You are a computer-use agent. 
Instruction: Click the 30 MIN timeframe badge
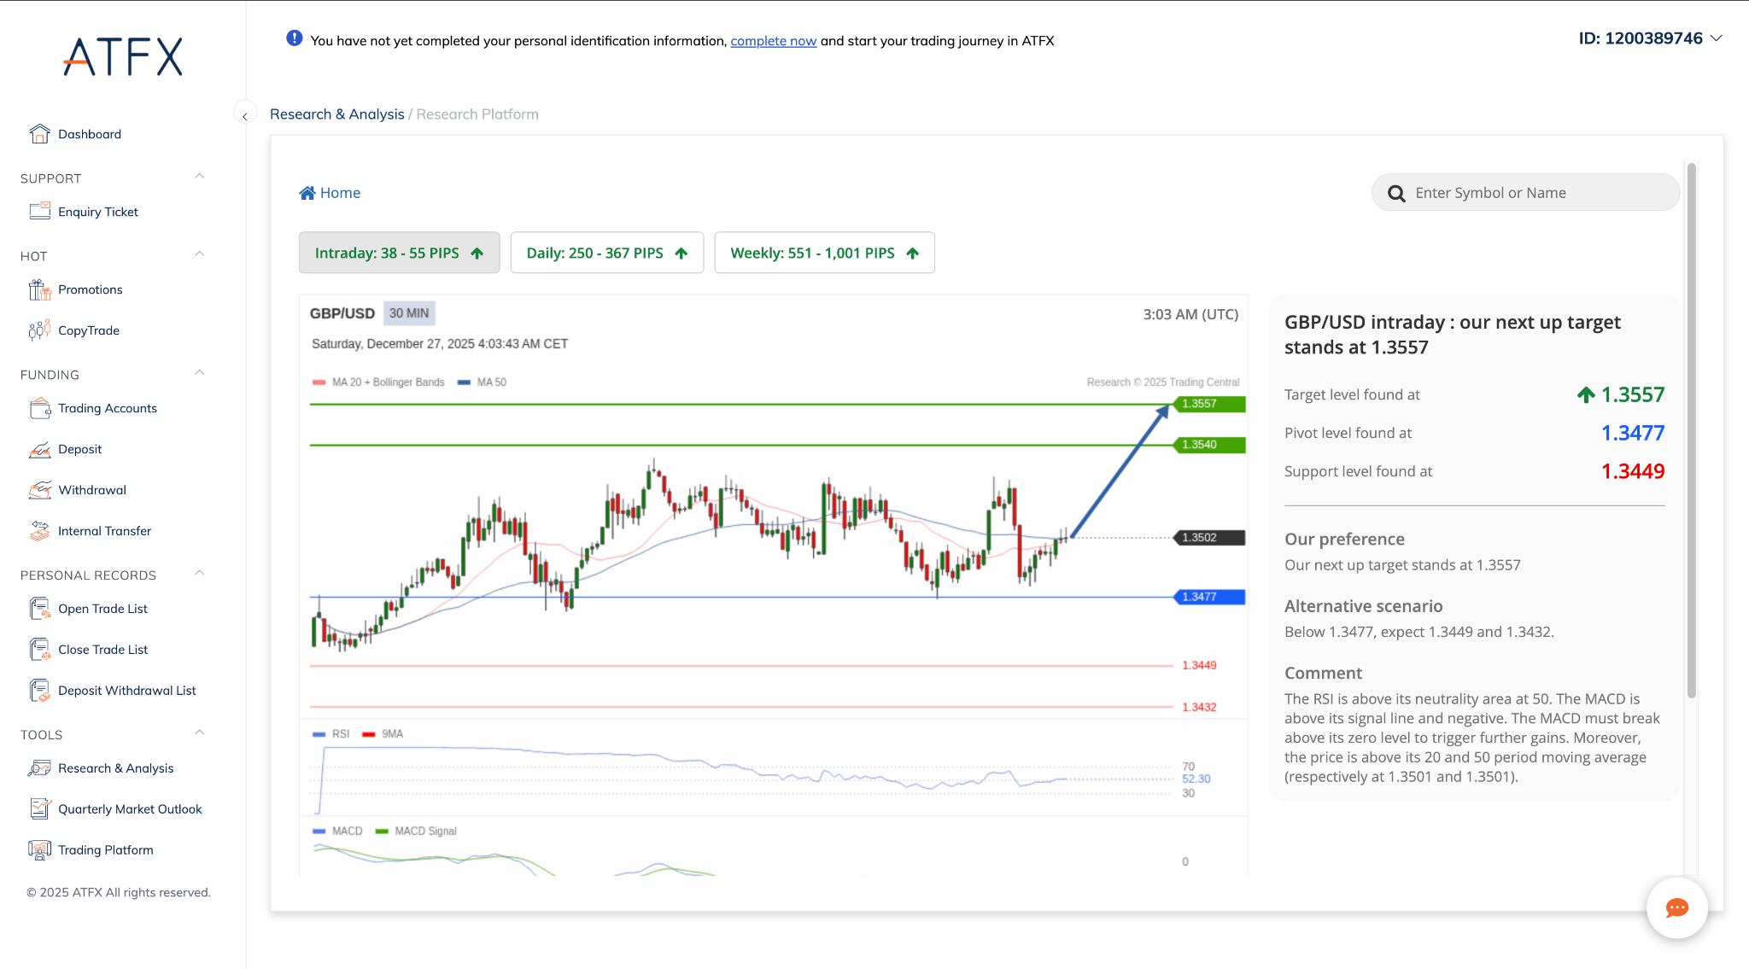[x=409, y=313]
